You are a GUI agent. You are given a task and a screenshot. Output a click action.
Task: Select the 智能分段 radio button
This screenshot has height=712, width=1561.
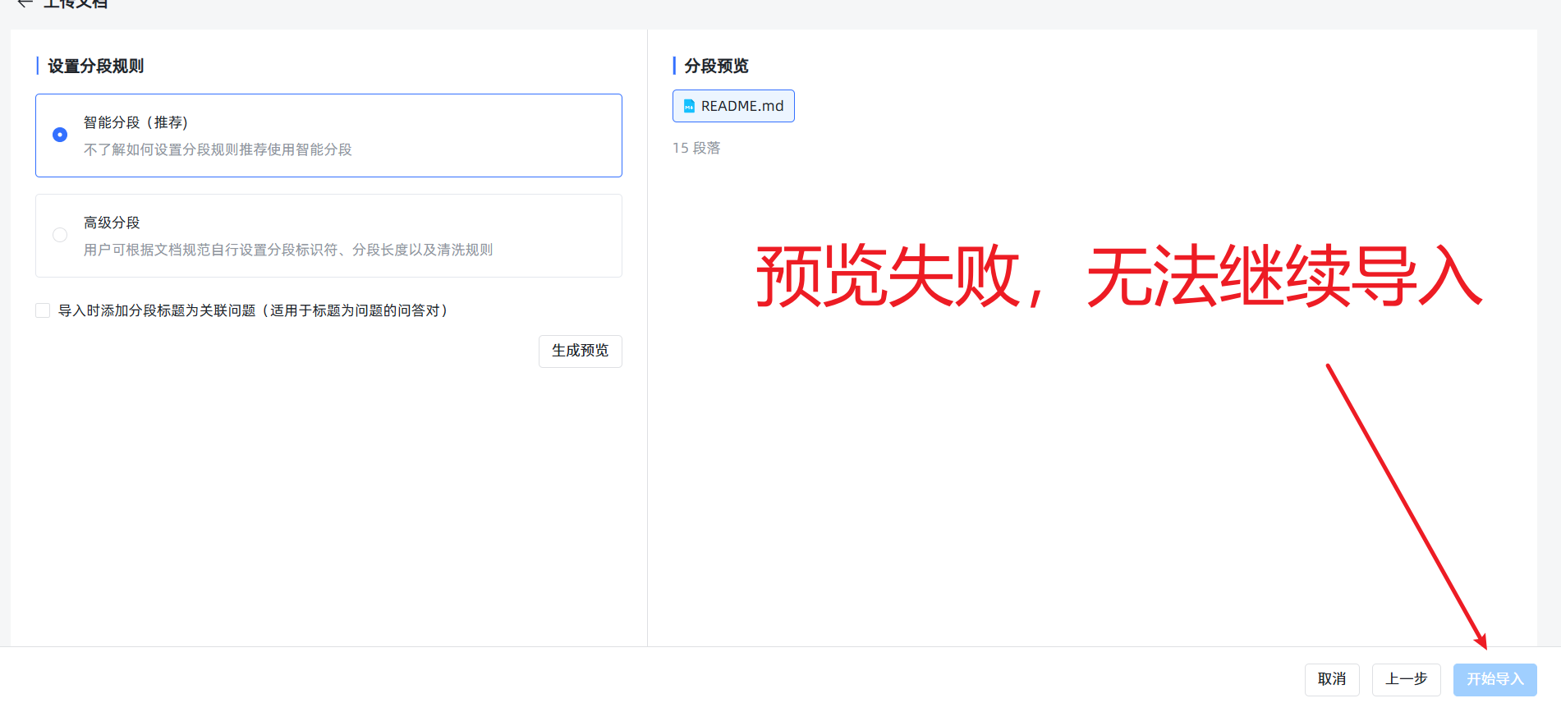[60, 135]
